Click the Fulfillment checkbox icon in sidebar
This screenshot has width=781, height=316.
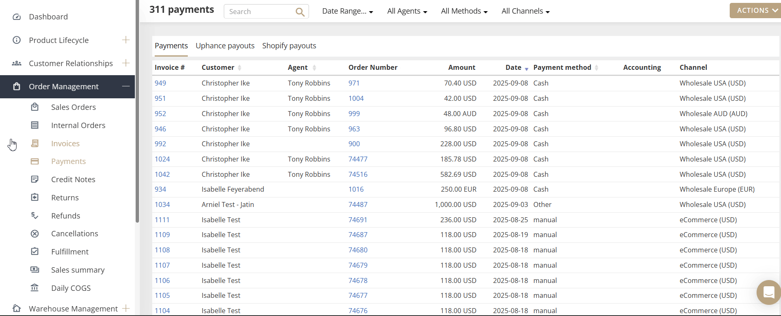(35, 252)
